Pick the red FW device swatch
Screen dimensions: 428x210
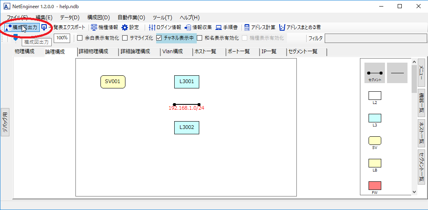375,185
